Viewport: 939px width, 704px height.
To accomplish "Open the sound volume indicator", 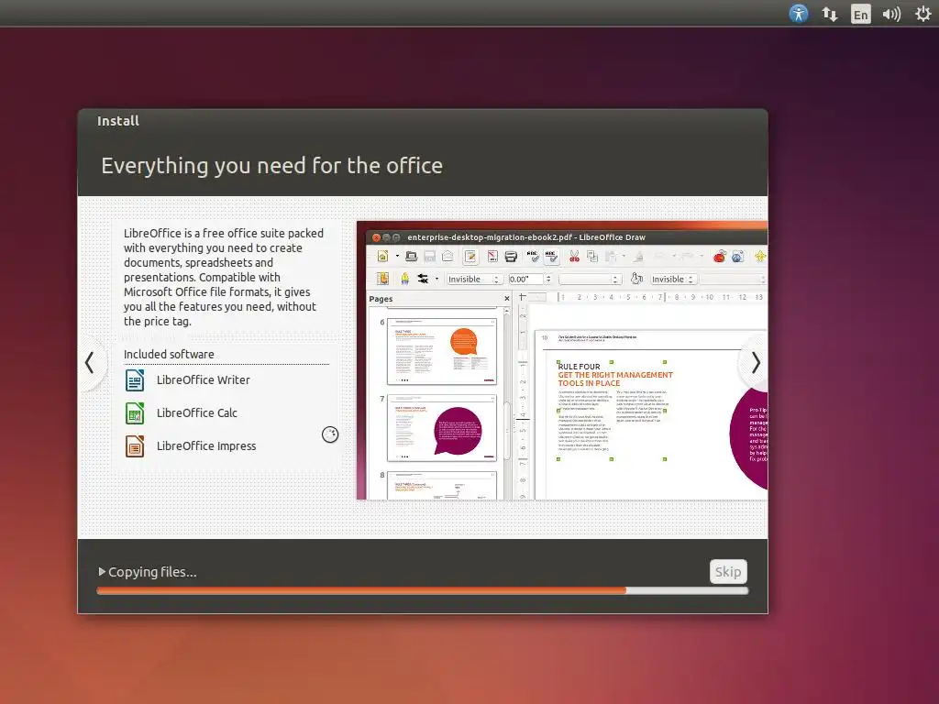I will tap(891, 14).
